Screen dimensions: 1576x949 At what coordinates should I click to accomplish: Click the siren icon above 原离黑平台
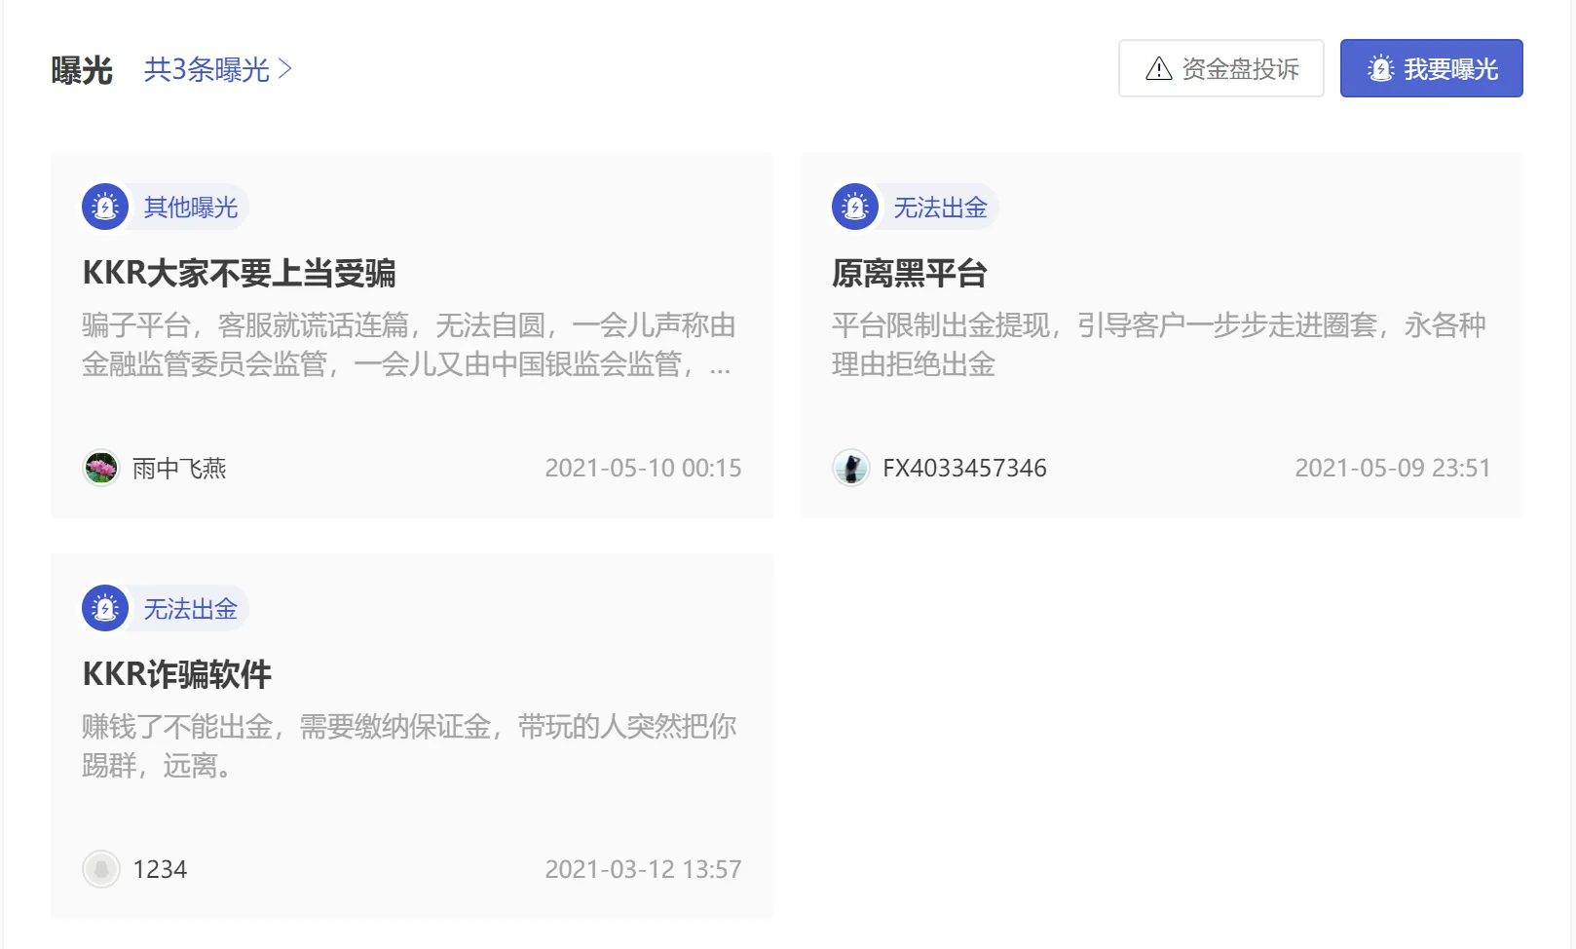point(855,207)
